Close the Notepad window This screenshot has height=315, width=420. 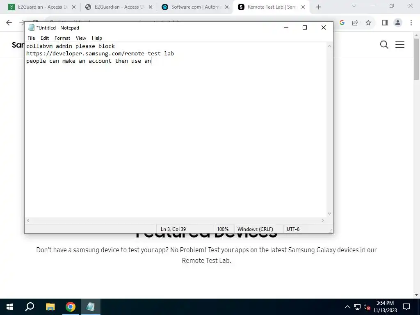(323, 27)
